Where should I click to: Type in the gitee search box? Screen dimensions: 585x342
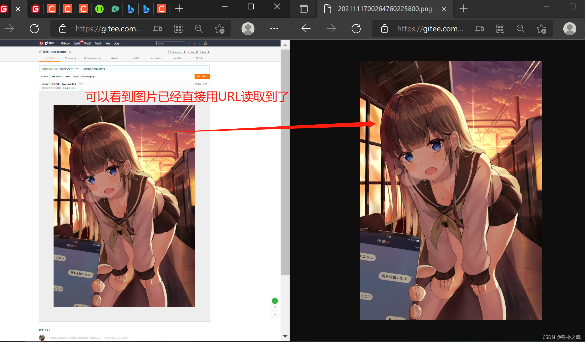click(x=171, y=43)
